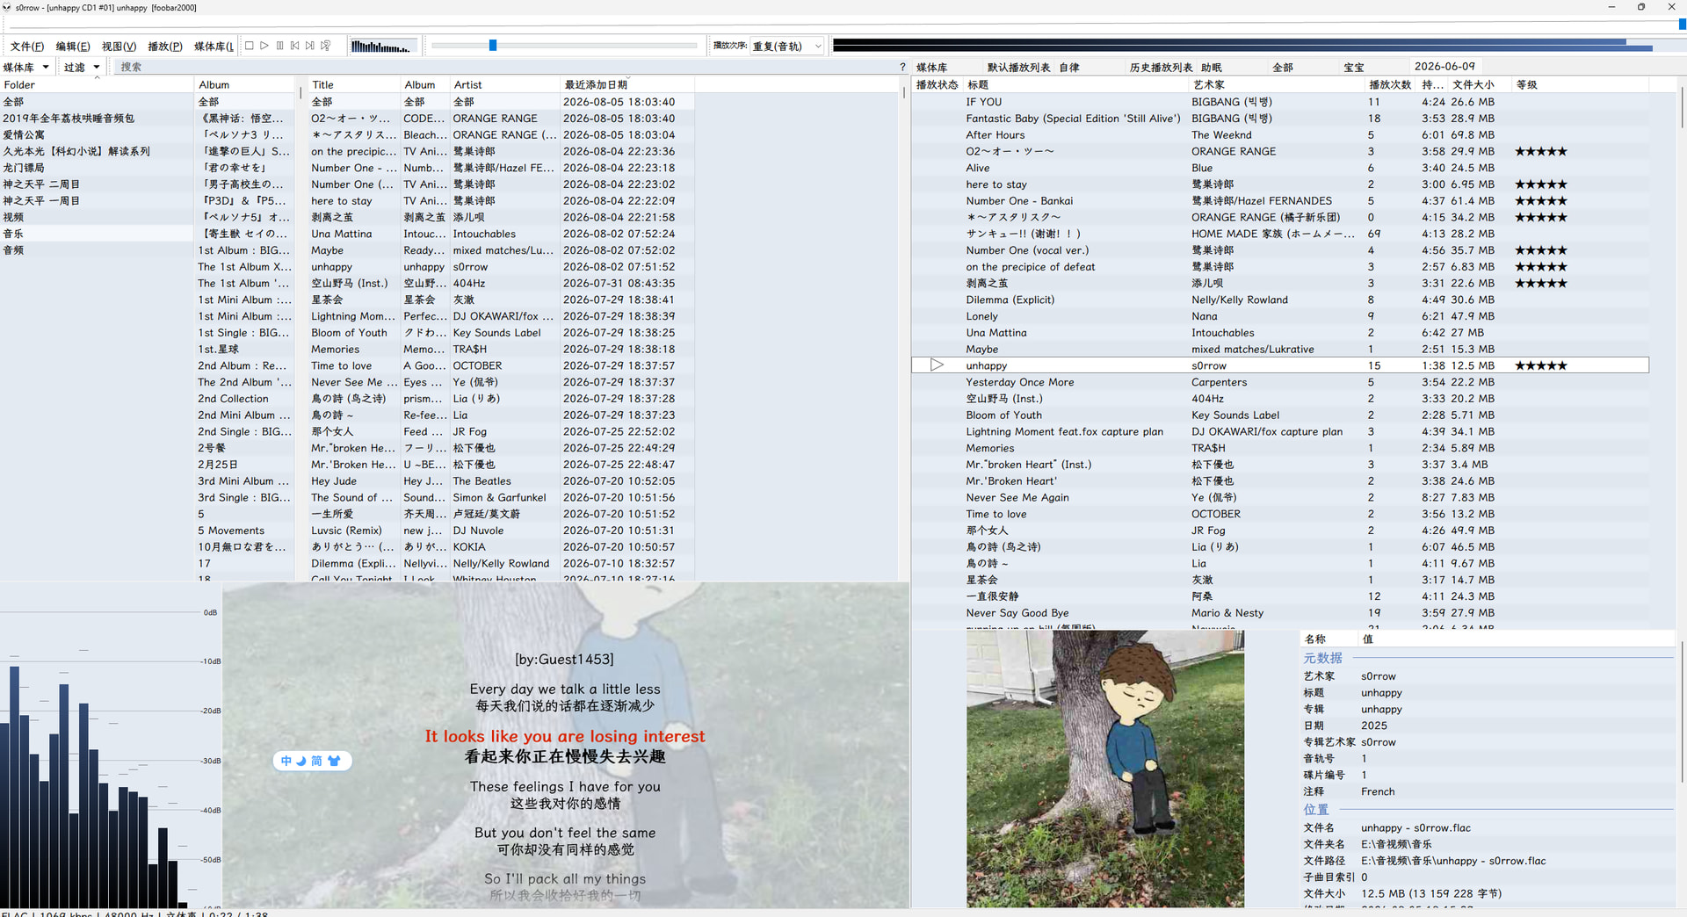Click the Stop playback icon
This screenshot has width=1687, height=917.
(x=250, y=46)
